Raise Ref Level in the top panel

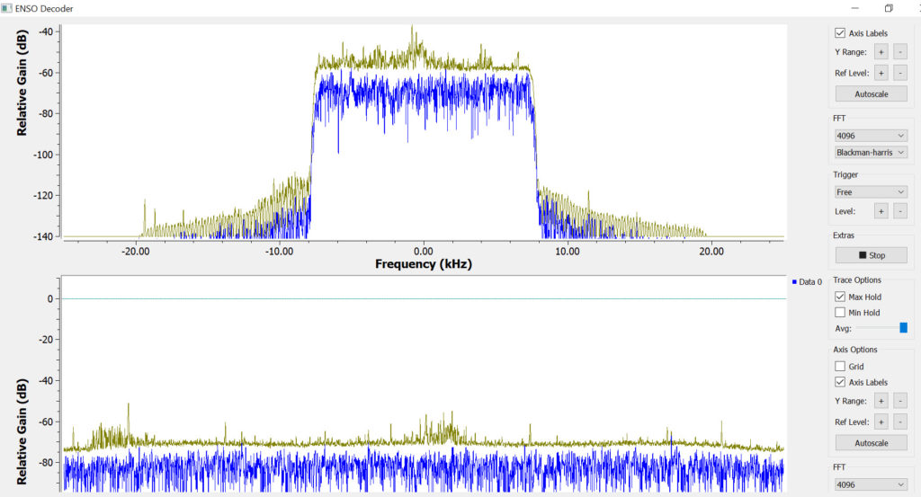point(881,72)
